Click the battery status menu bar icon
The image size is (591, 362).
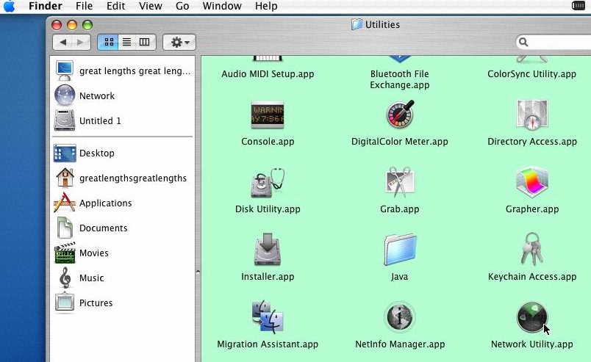pos(579,6)
